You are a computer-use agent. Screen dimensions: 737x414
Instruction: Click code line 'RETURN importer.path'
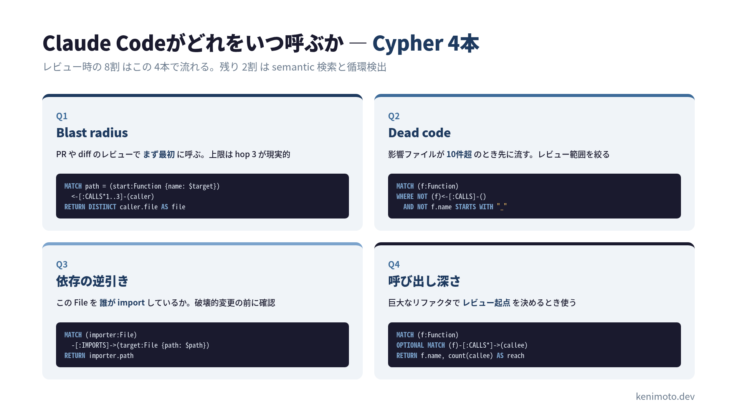[99, 356]
